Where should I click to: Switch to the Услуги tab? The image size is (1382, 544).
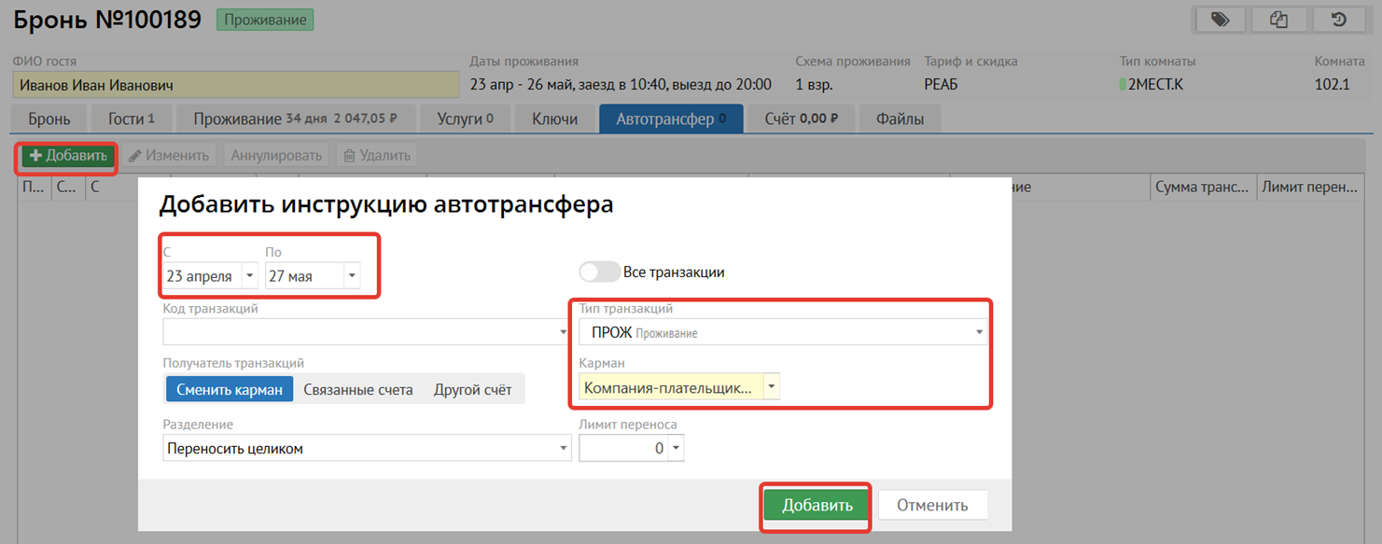pyautogui.click(x=463, y=119)
